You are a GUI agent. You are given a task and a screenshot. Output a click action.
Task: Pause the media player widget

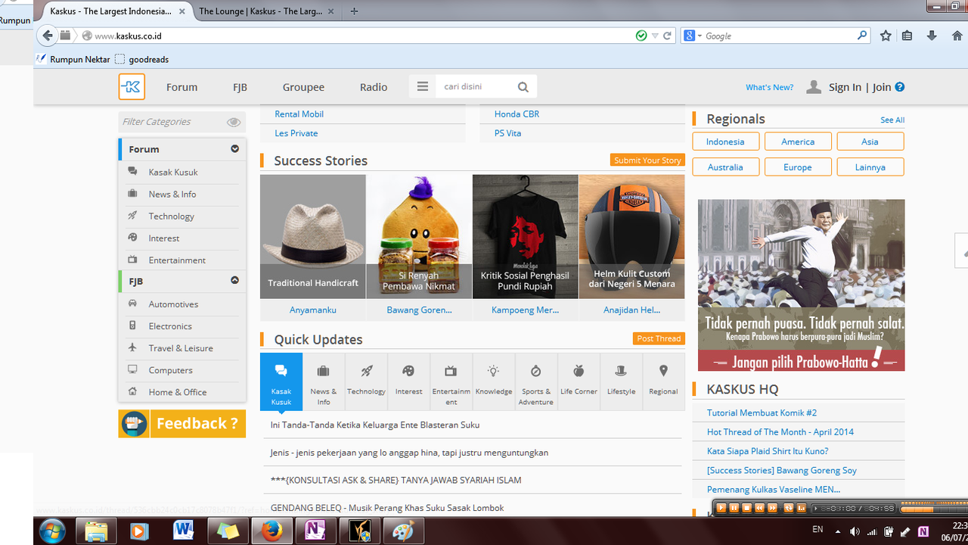734,508
